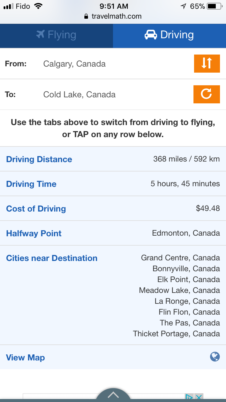The image size is (226, 402).
Task: Edit the To field Cold Lake, Canada
Action: click(79, 95)
